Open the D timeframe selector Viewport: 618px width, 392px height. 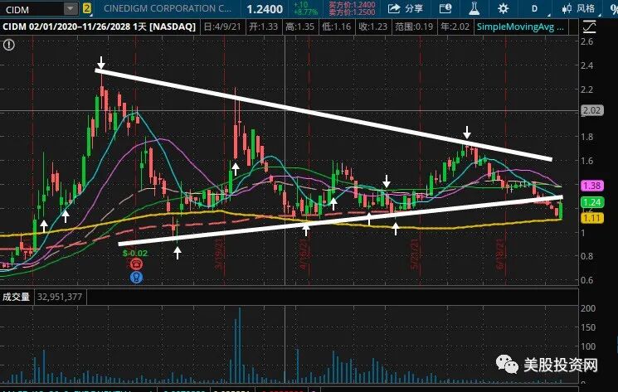click(535, 8)
